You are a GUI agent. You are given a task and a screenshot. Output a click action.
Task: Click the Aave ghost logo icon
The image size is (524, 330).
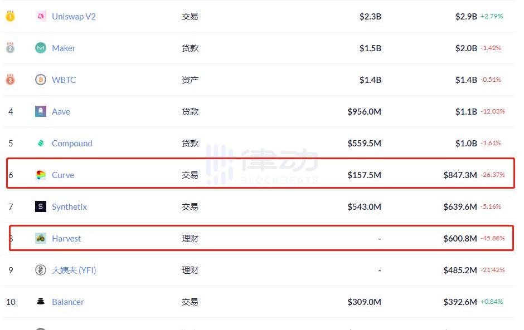coord(41,112)
